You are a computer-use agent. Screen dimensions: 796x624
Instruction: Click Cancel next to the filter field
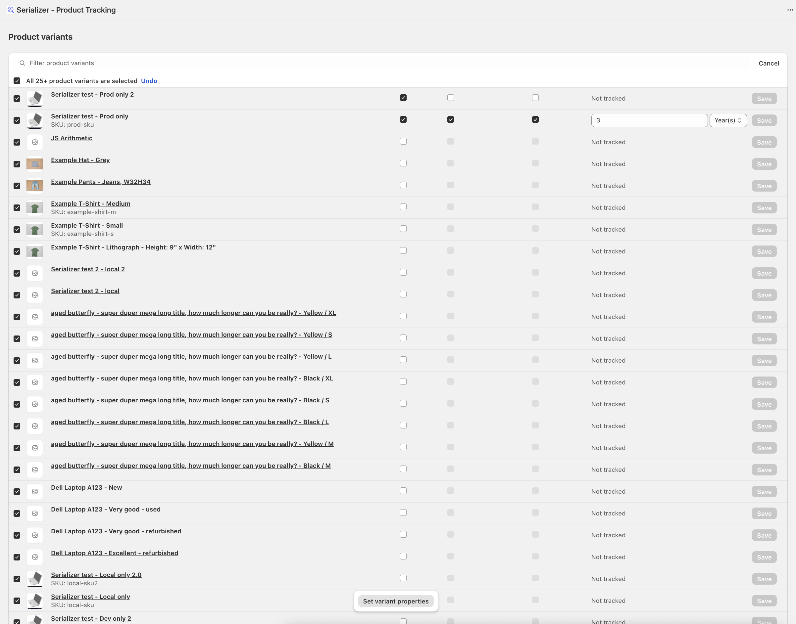point(769,63)
